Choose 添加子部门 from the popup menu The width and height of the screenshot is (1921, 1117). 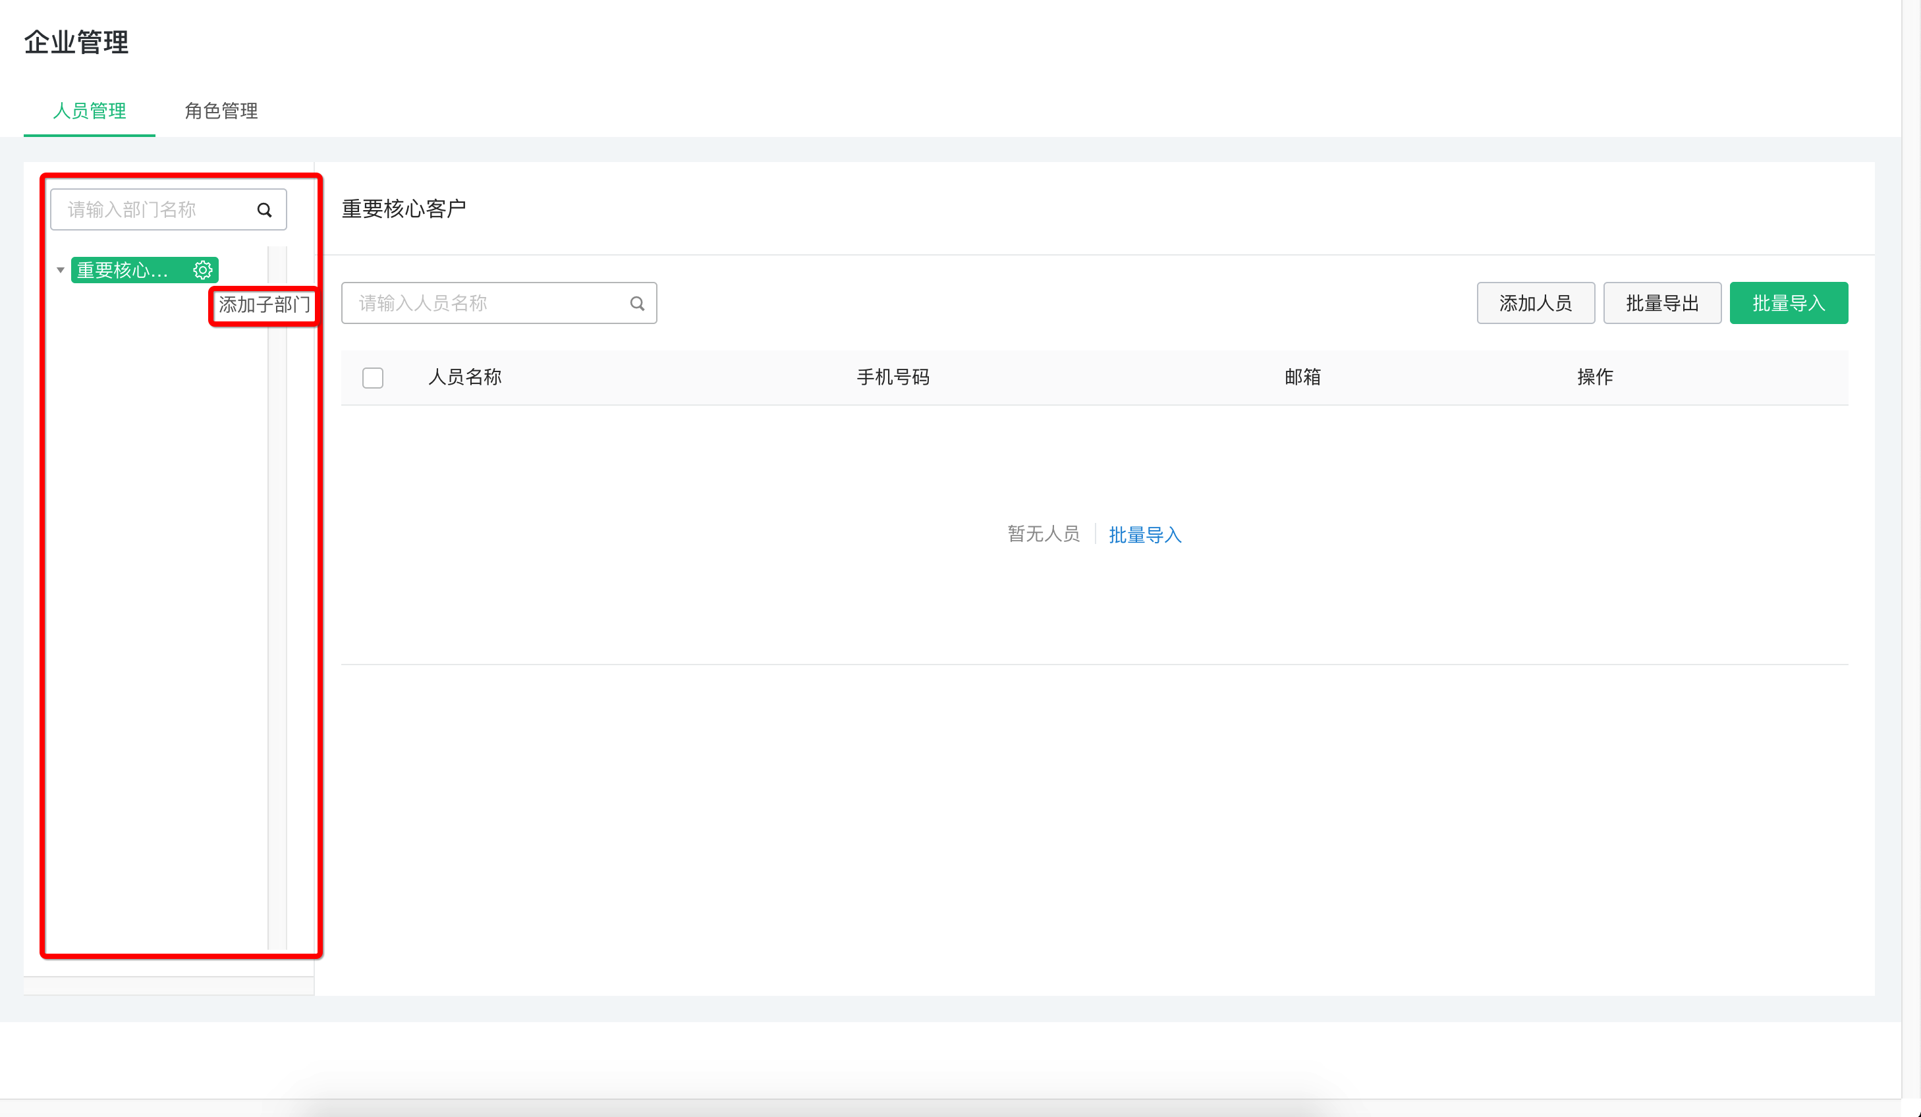click(x=265, y=305)
